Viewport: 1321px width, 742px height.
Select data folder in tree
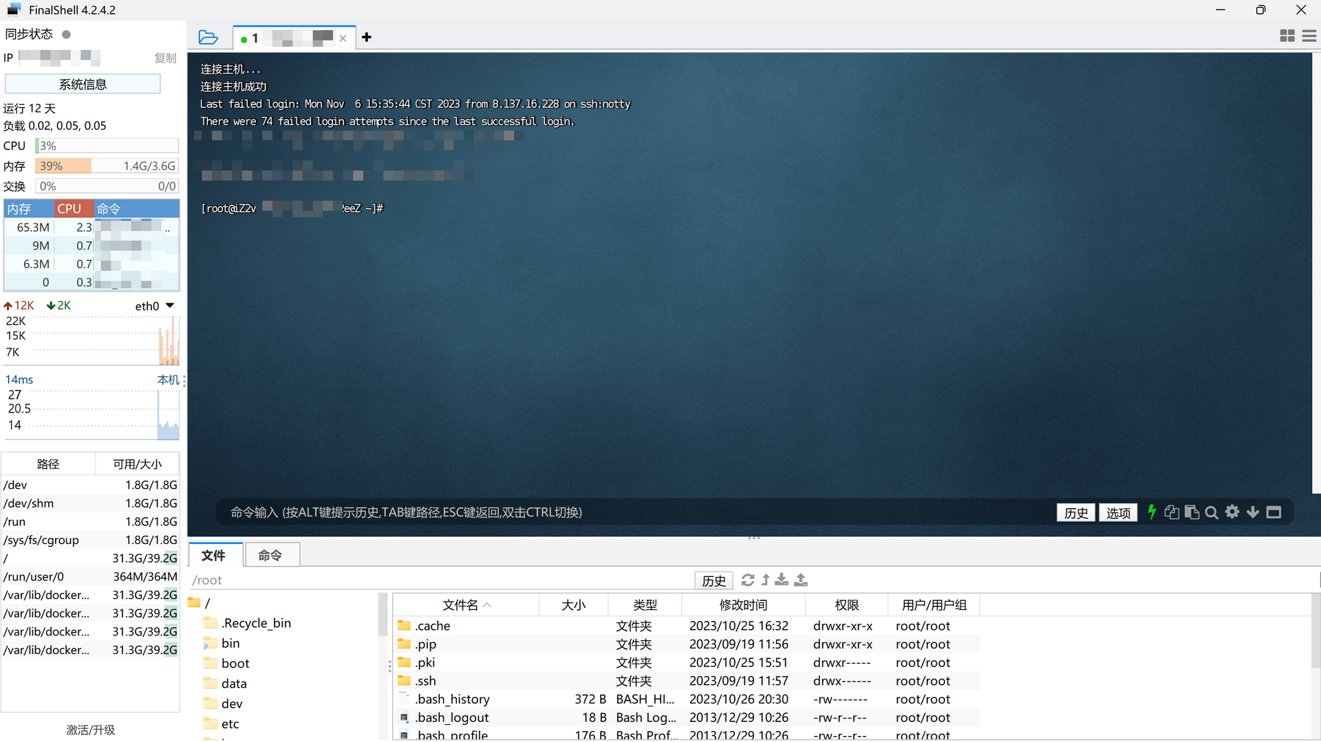(226, 684)
